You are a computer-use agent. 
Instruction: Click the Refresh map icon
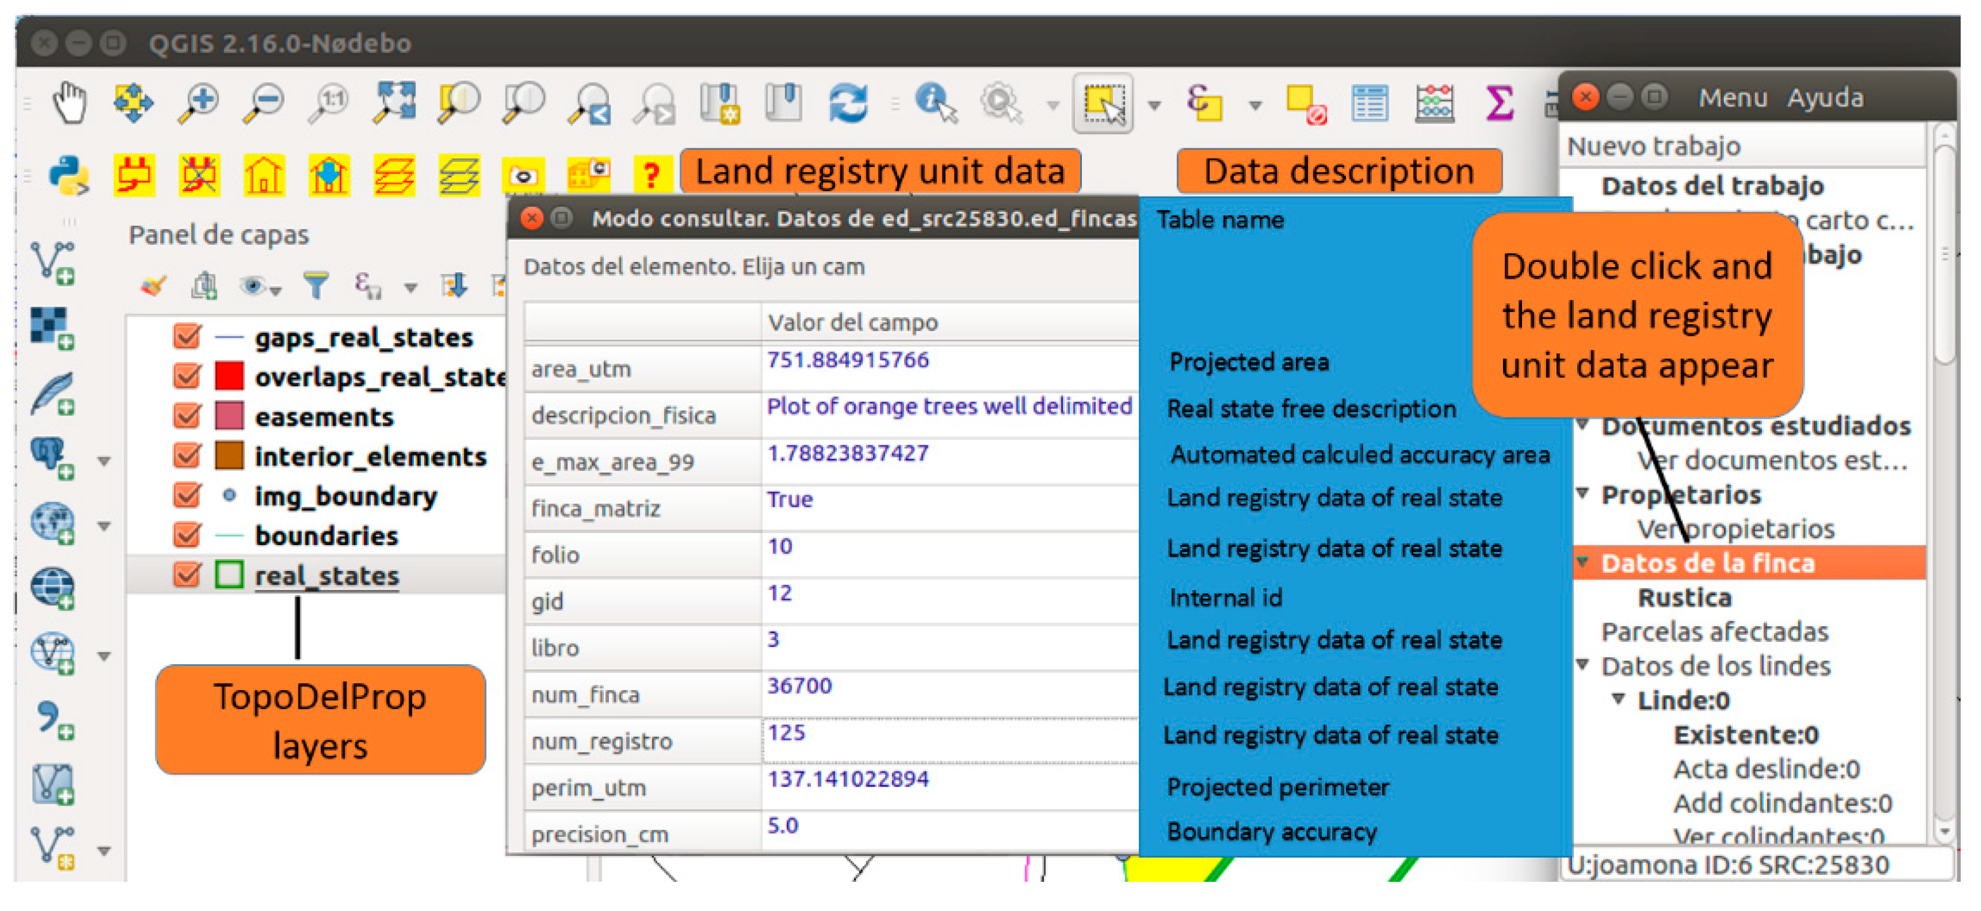(x=848, y=103)
